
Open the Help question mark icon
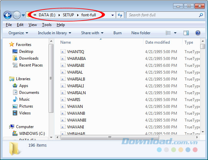pos(198,33)
